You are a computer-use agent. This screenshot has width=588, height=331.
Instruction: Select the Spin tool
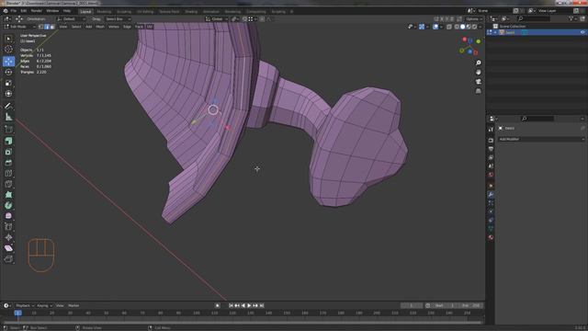click(8, 205)
